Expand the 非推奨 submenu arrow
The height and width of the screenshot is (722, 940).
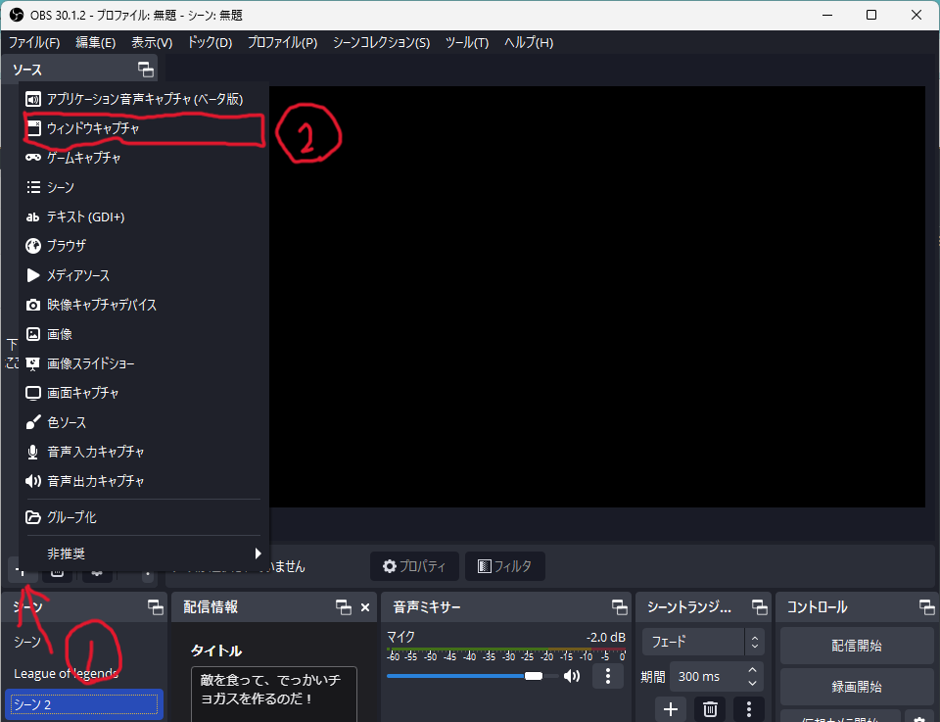point(258,554)
